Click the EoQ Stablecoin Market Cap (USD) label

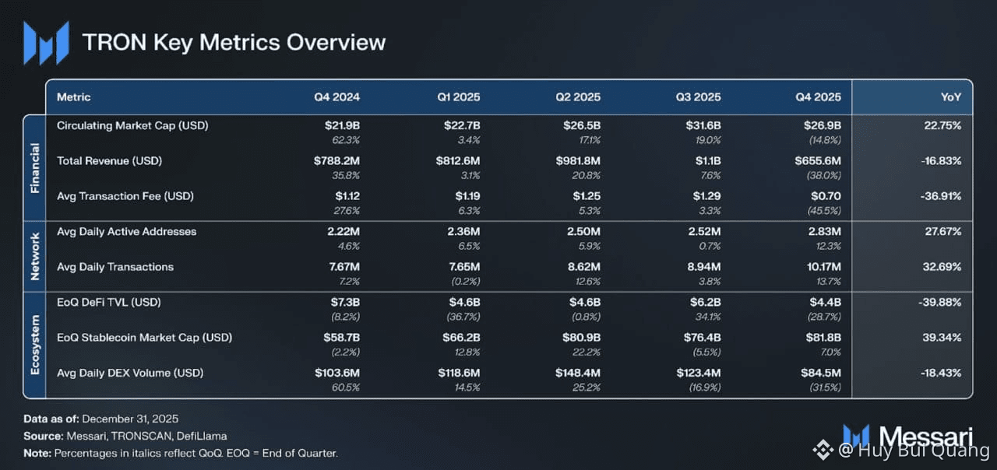tap(144, 338)
